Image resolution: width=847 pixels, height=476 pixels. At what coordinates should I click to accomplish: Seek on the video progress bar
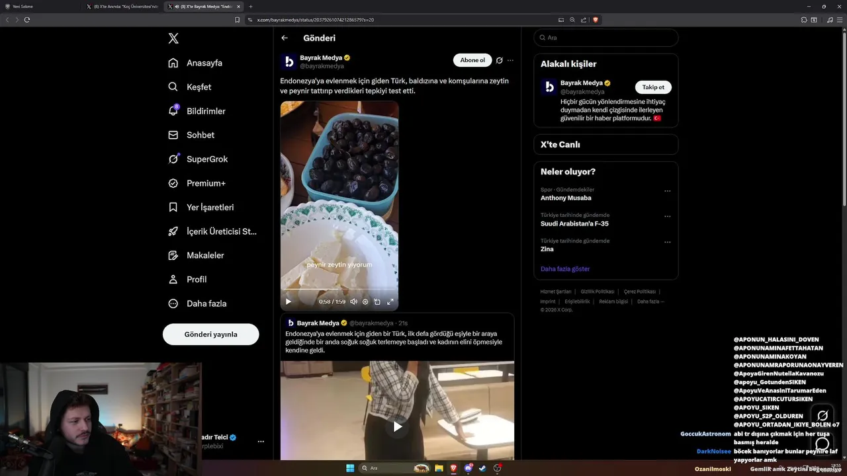tap(339, 290)
